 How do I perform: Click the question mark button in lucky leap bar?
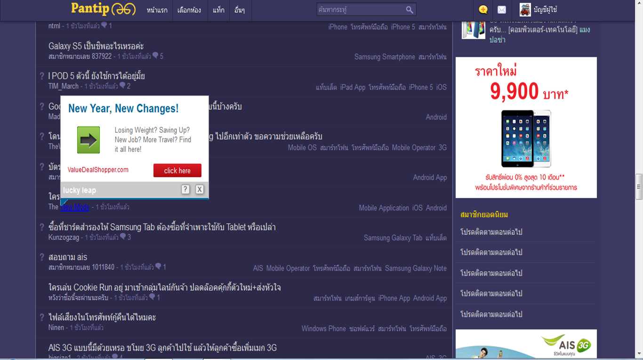point(185,189)
